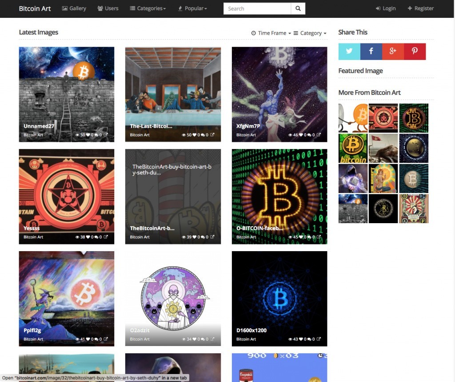The image size is (455, 382).
Task: Open sidebar thumbnail of silver coin on teal binary
Action: coord(414,178)
